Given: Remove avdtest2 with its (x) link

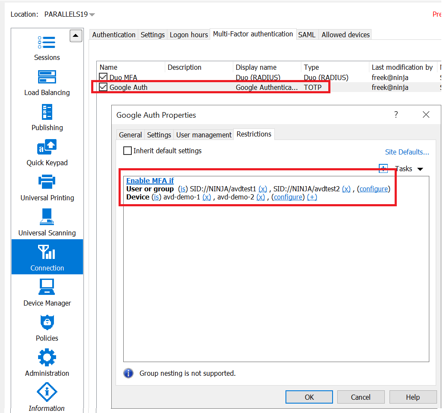Looking at the screenshot, I should [x=346, y=189].
